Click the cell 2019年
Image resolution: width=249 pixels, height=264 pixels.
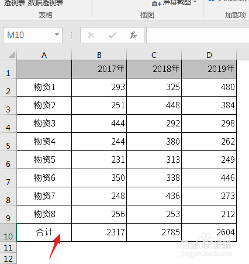[x=209, y=69]
